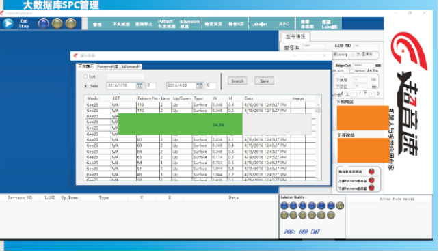439x252 pixels.
Task: Click the bottom red Pattern sensor lamp
Action: tap(371, 188)
